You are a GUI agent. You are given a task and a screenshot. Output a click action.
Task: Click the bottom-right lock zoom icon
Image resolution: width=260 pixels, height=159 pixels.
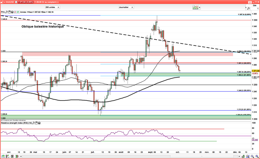243,156
